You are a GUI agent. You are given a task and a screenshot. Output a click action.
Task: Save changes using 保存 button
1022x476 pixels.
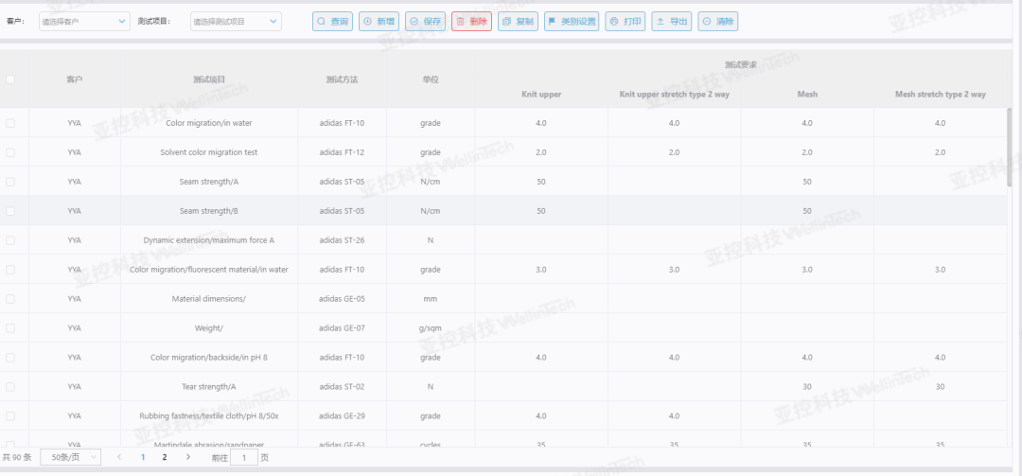coord(425,22)
